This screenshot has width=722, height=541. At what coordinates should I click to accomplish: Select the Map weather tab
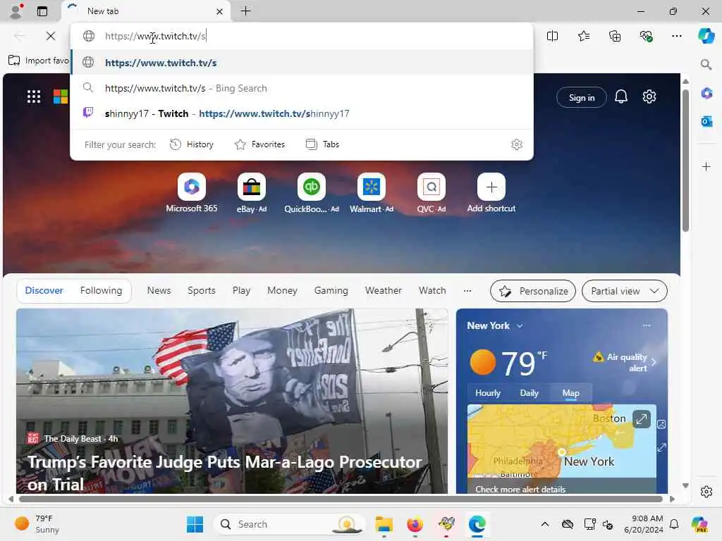[570, 393]
